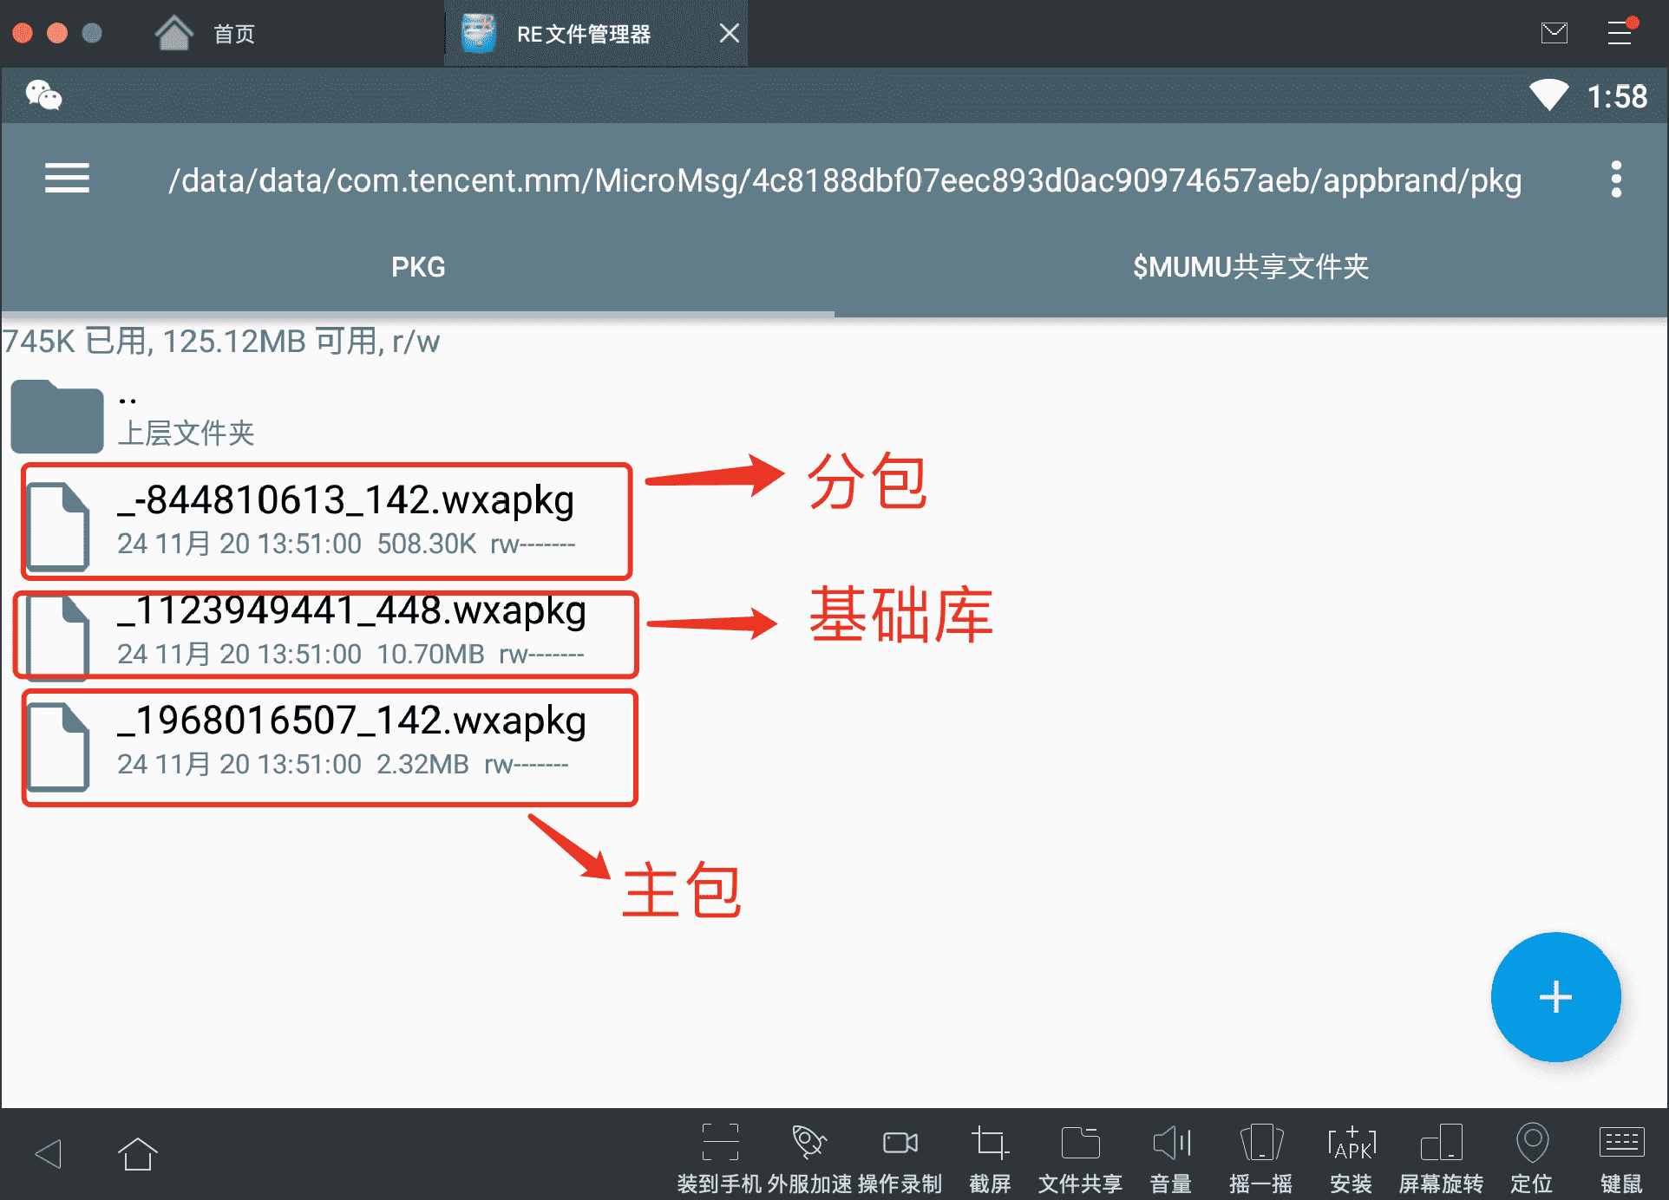Click 装到手机 install to phone icon
This screenshot has width=1669, height=1200.
coord(719,1158)
